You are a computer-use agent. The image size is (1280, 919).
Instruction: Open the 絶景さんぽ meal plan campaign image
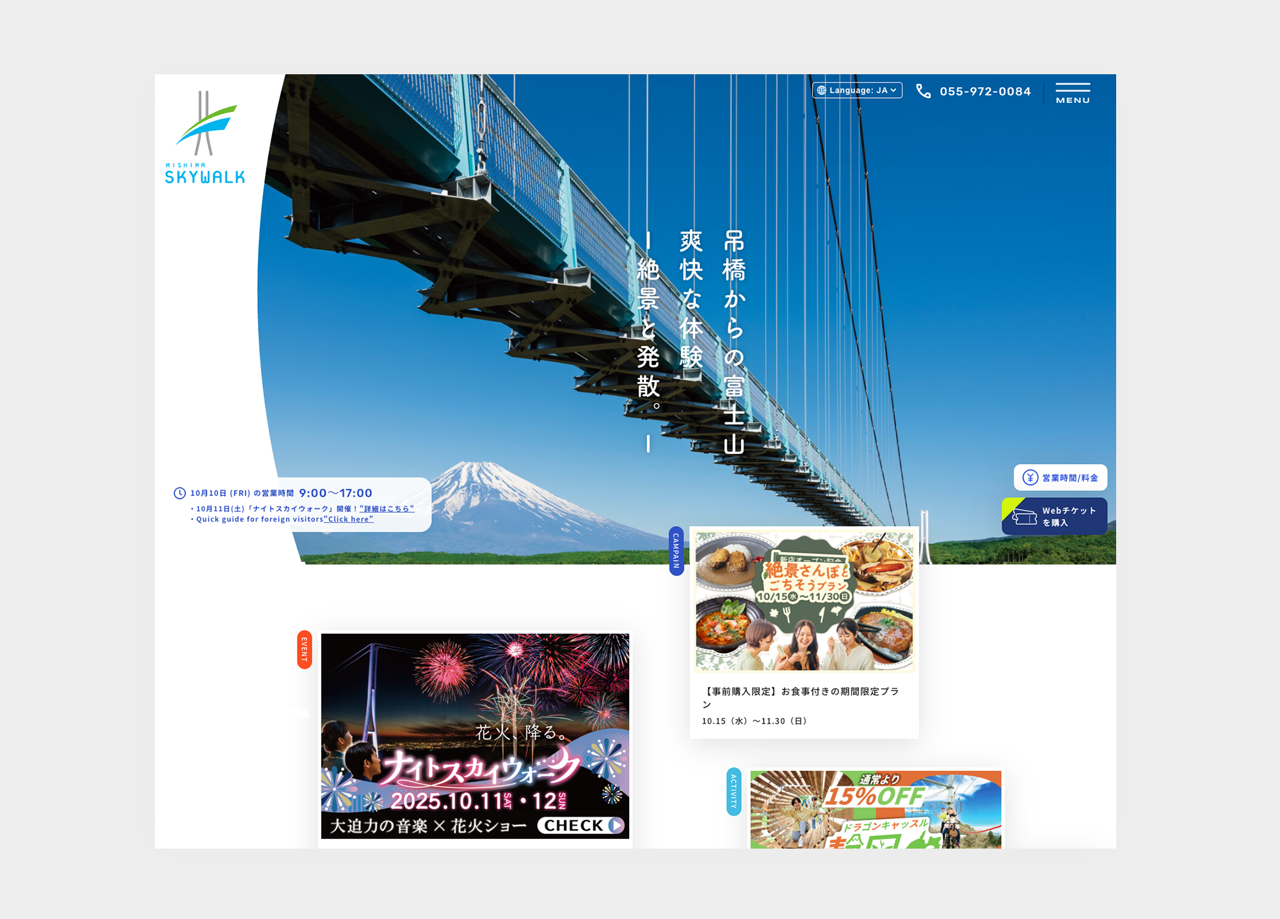pos(804,600)
